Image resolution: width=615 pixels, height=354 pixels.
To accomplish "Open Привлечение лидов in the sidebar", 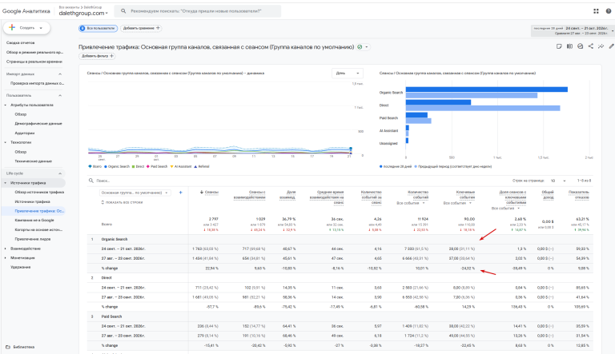I will (x=33, y=239).
